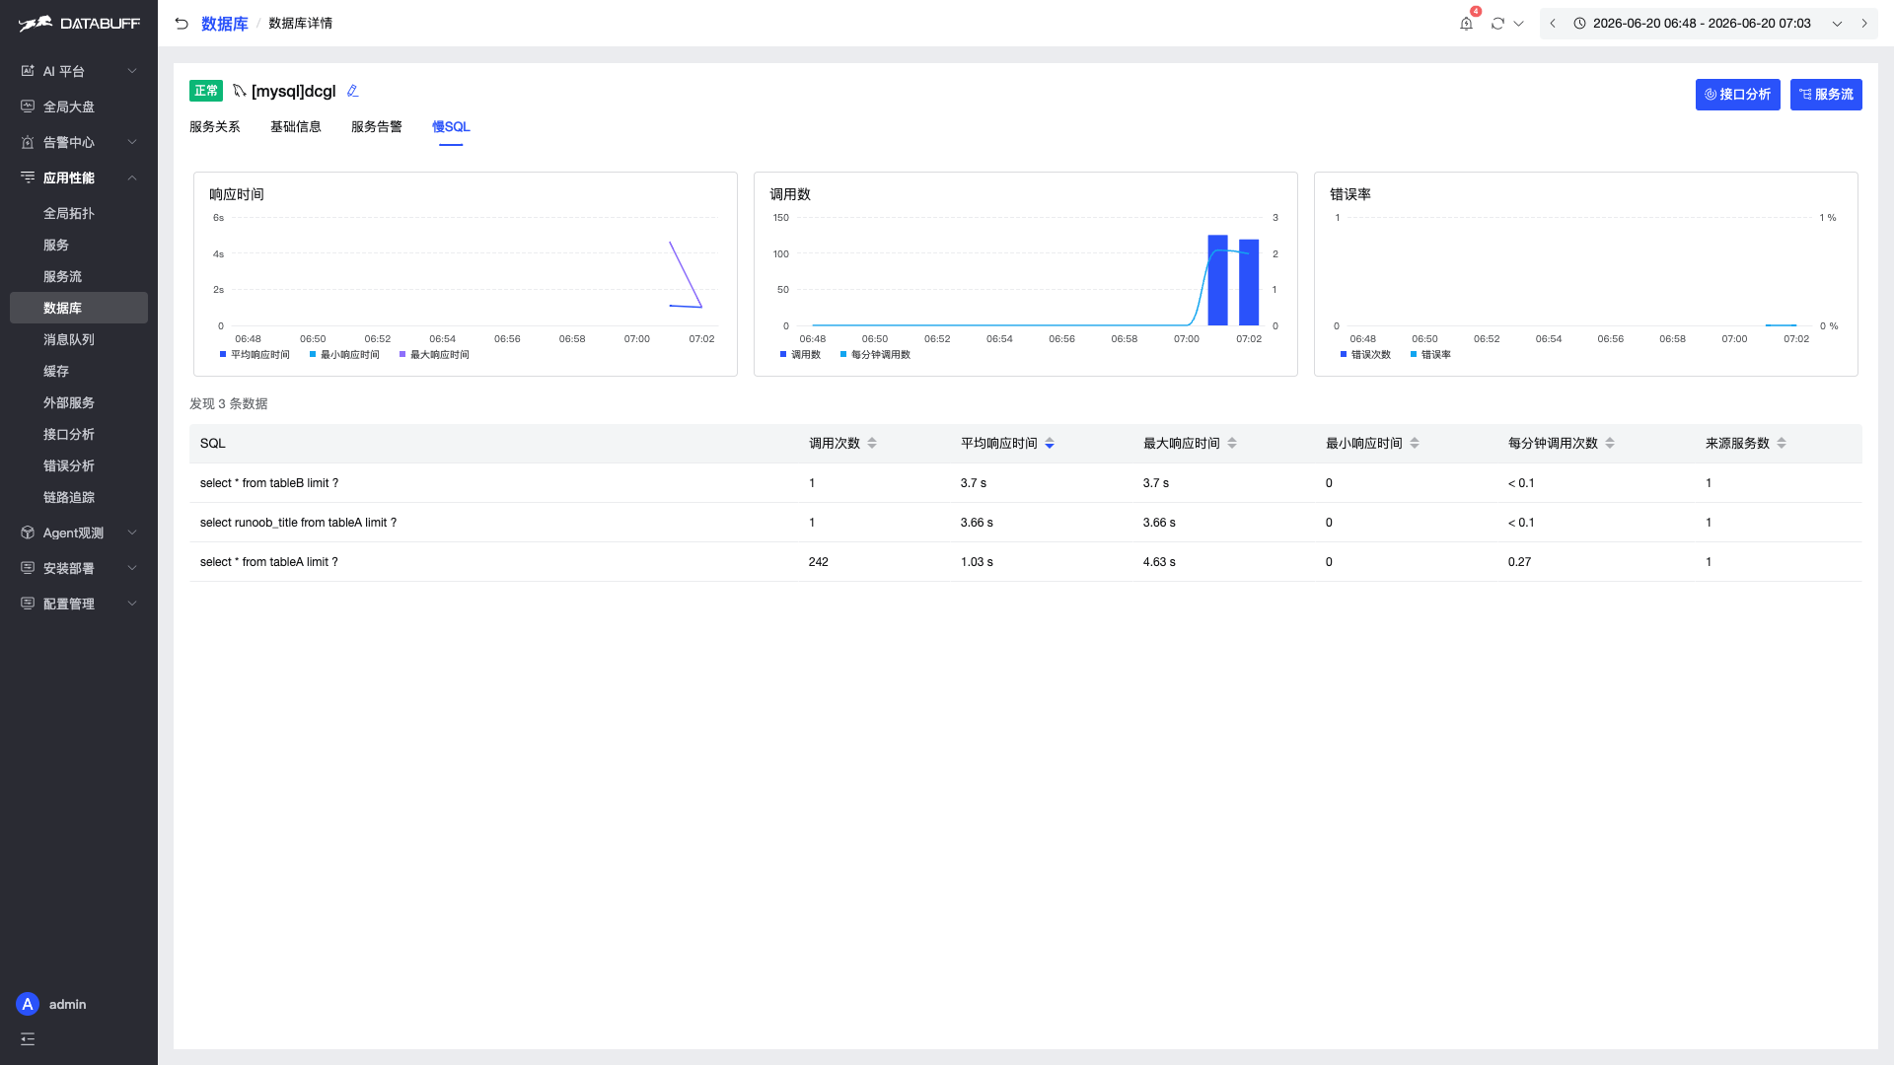Collapse the sidebar with the fold icon

pyautogui.click(x=28, y=1038)
